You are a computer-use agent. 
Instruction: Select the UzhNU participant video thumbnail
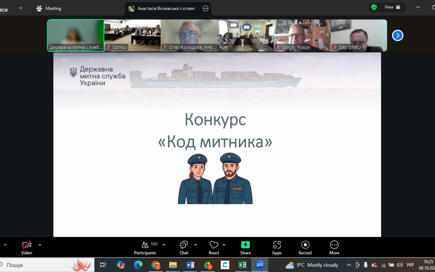[x=132, y=35]
